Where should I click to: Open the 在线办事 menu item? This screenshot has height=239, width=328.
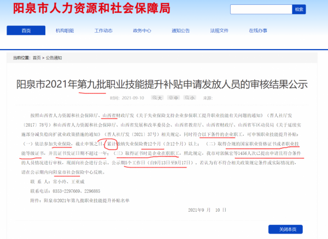pos(258,31)
